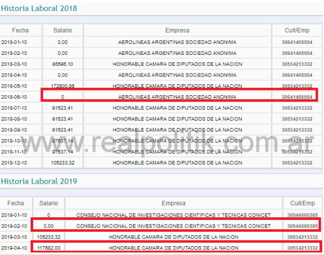The image size is (324, 255).
Task: Click the date cell 2018-02-10
Action: (x=14, y=53)
